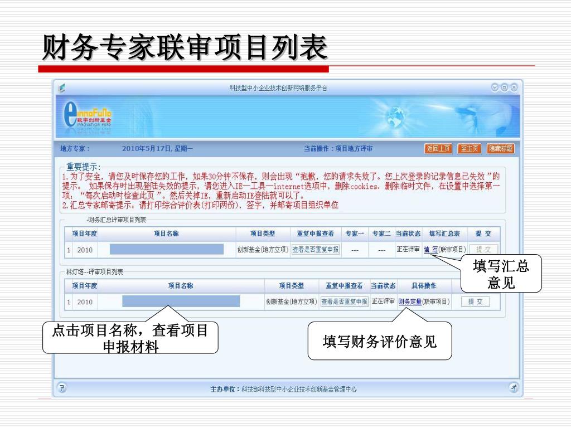Click the 具体操作 column header

[x=424, y=286]
